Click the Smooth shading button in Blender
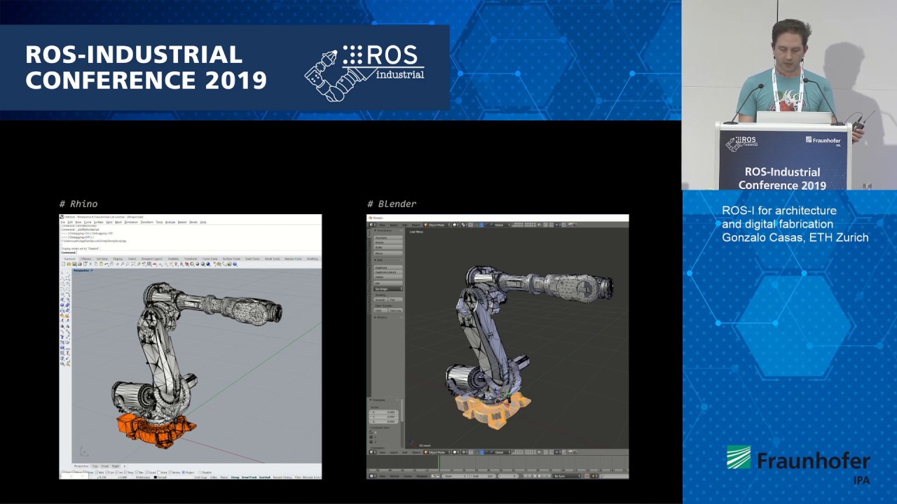 tap(381, 300)
